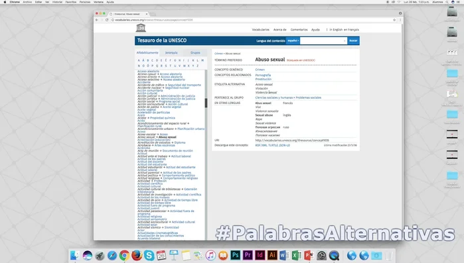Open Seguridad del transporte in list
Image resolution: width=464 pixels, height=263 pixels.
point(185,85)
